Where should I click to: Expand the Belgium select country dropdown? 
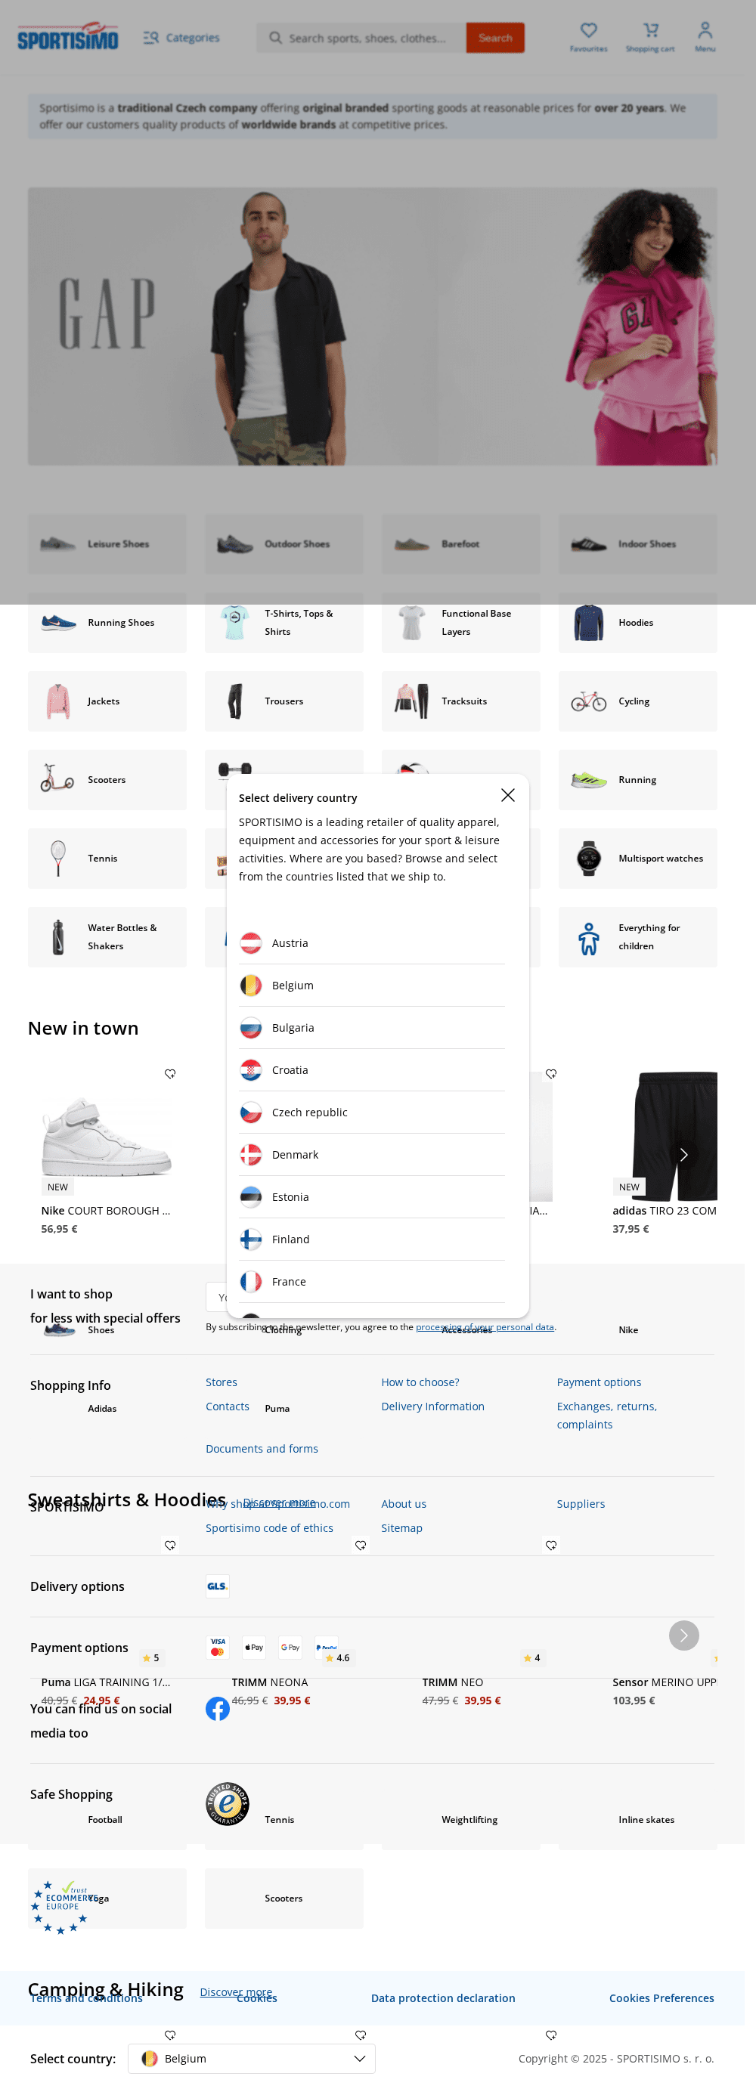(252, 2058)
